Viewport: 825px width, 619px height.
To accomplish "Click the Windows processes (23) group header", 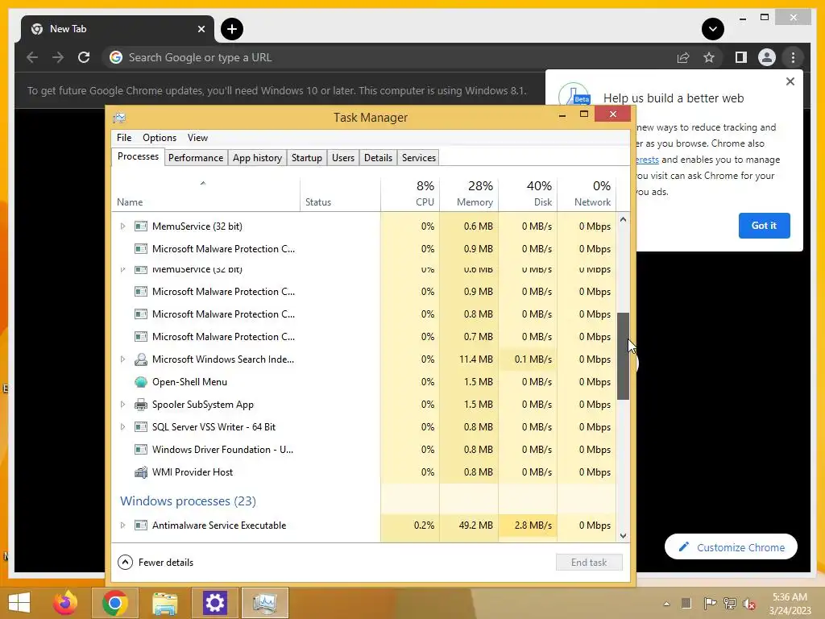I will 188,501.
